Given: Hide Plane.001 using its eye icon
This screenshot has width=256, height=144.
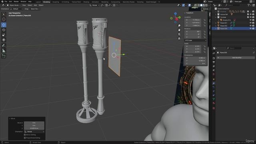Looking at the screenshot, I should pyautogui.click(x=250, y=23).
